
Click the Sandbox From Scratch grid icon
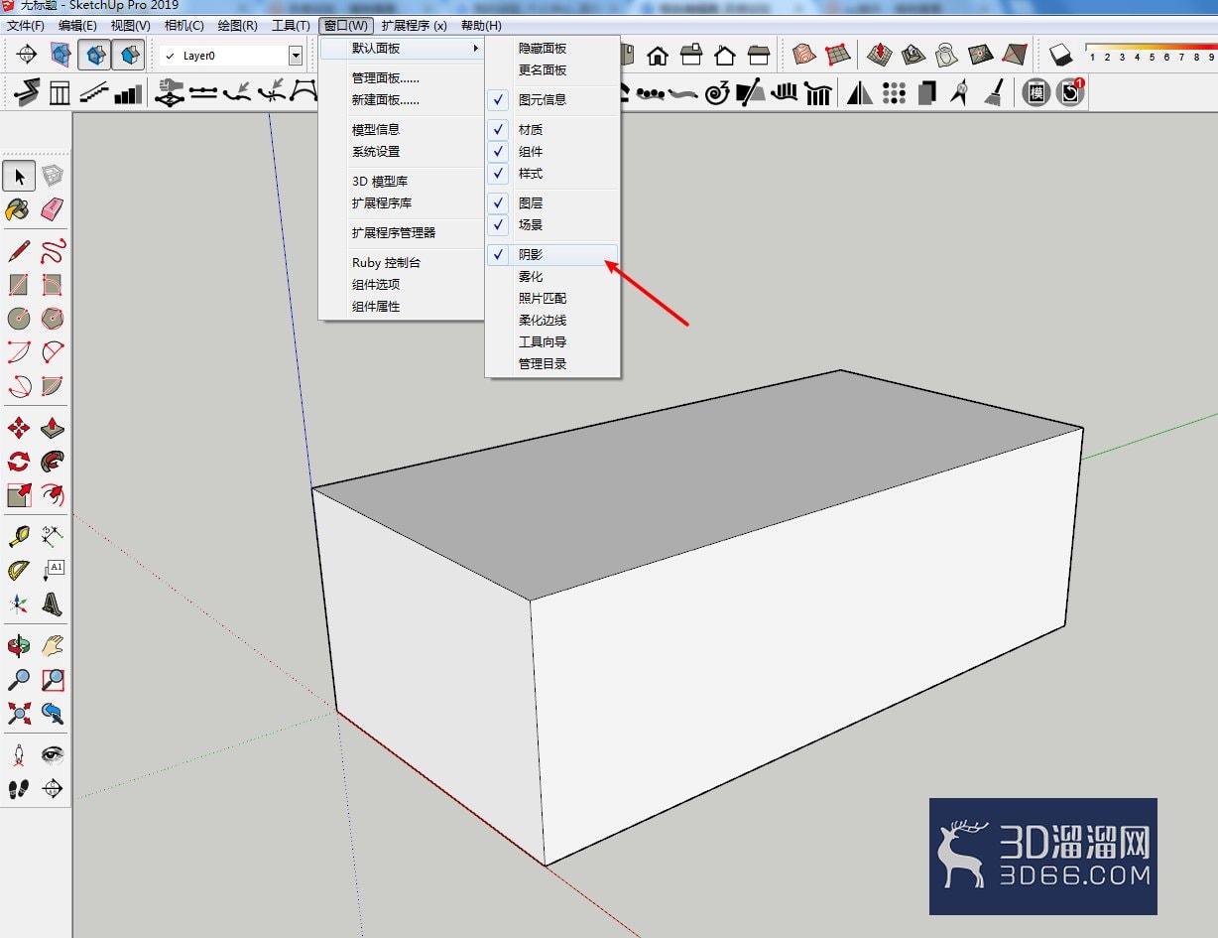[x=837, y=54]
